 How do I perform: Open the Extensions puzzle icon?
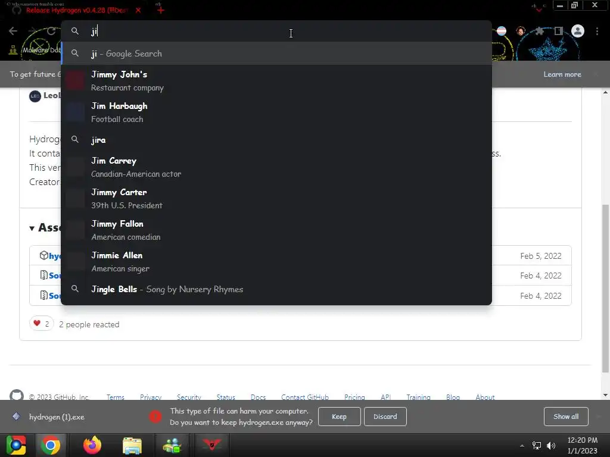click(x=539, y=31)
